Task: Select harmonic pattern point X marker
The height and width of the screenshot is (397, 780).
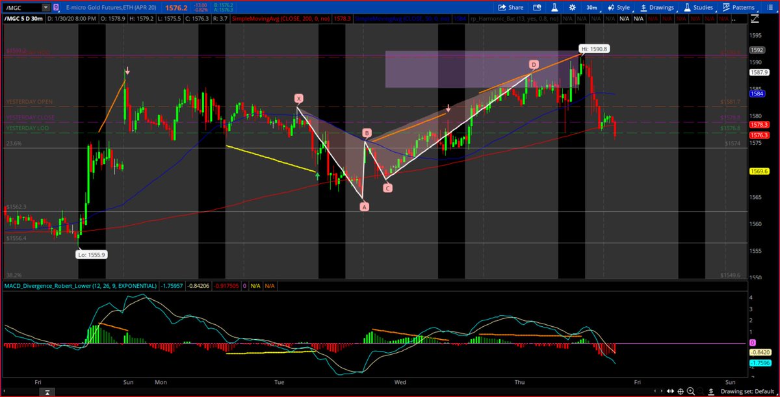Action: click(299, 99)
